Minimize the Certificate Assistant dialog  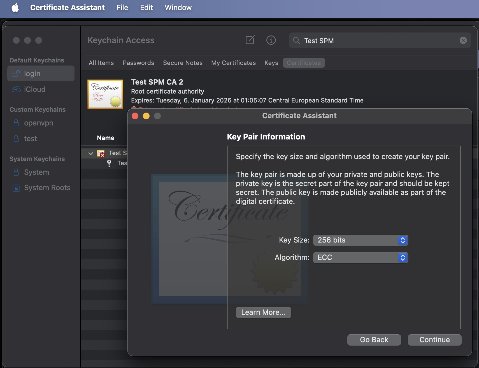click(146, 116)
